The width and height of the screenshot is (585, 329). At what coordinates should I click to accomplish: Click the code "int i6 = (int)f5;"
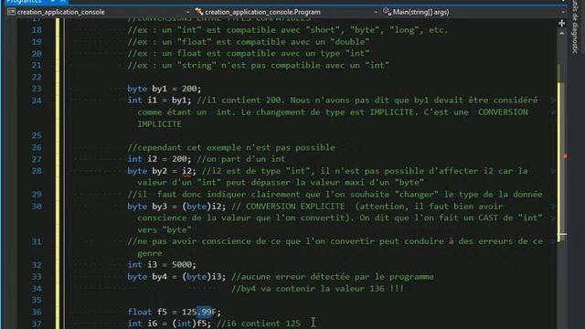(x=169, y=324)
